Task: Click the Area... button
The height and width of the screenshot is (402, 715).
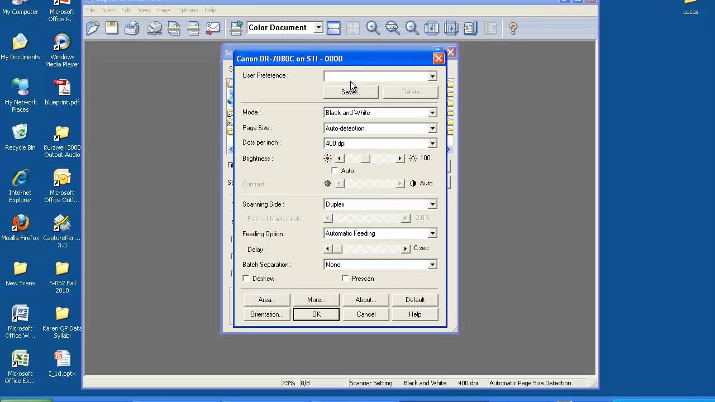Action: pyautogui.click(x=267, y=300)
